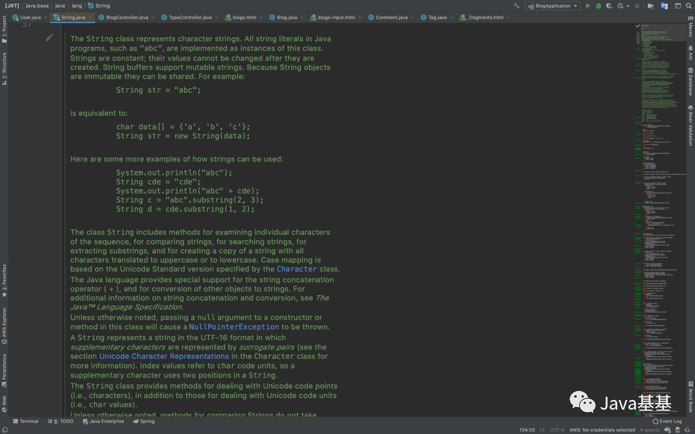Change the UTF-8 file encoding
This screenshot has height=434, width=695.
point(557,429)
